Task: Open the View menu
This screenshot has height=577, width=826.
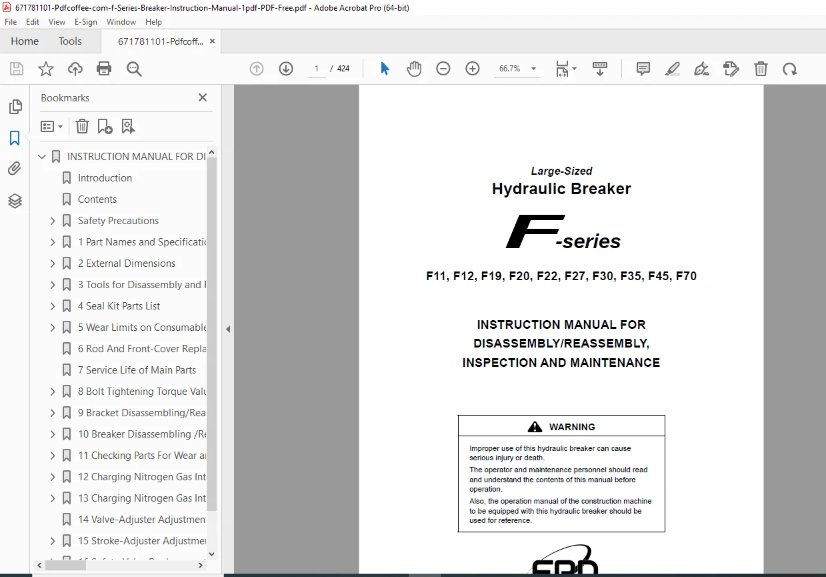Action: [x=57, y=22]
